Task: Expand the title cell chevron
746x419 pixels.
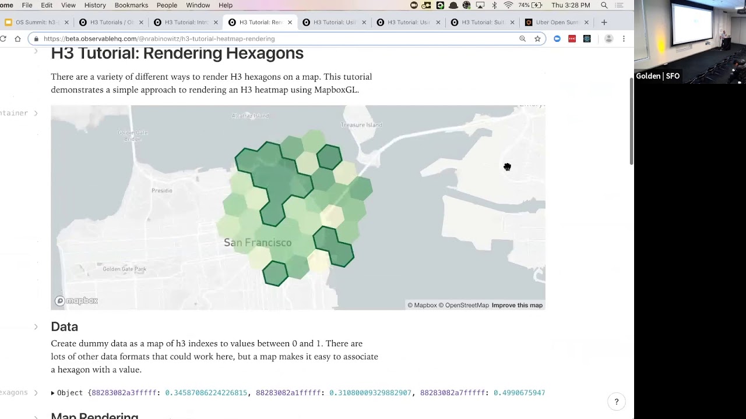Action: point(36,52)
